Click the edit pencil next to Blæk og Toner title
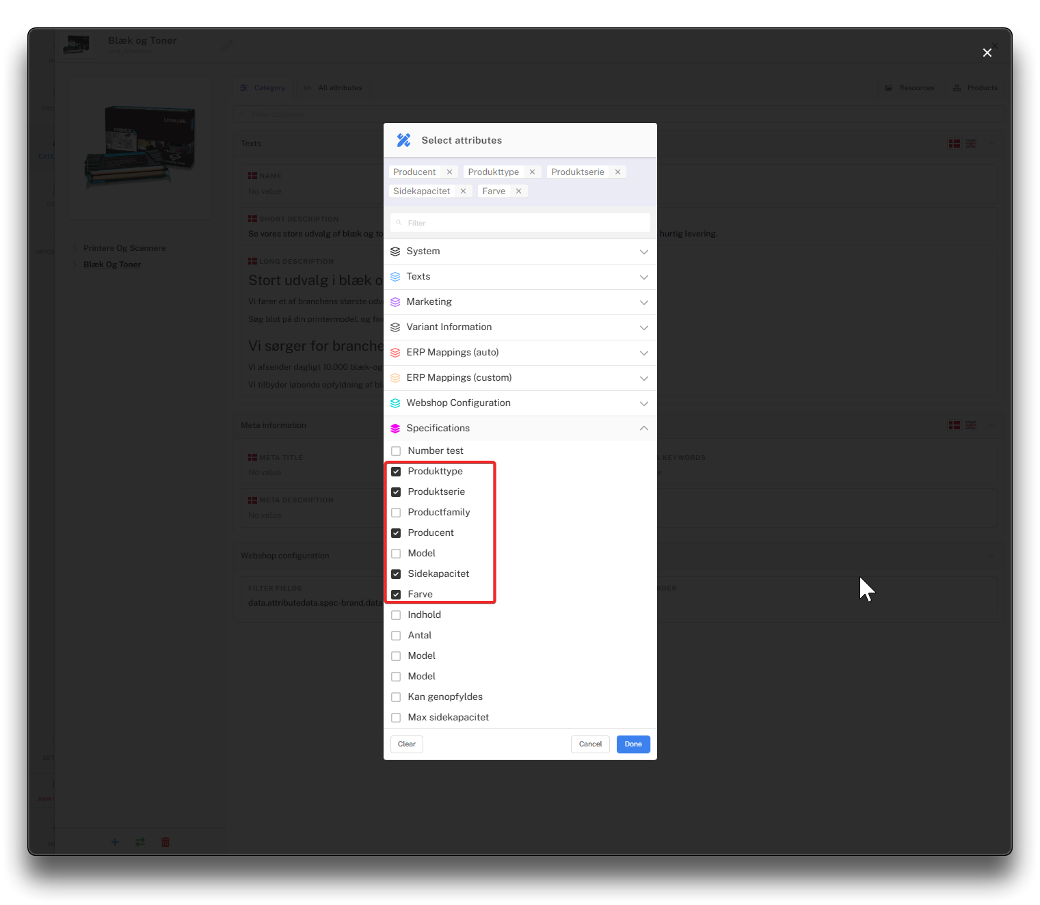Viewport: 1040px width, 905px height. pyautogui.click(x=227, y=45)
